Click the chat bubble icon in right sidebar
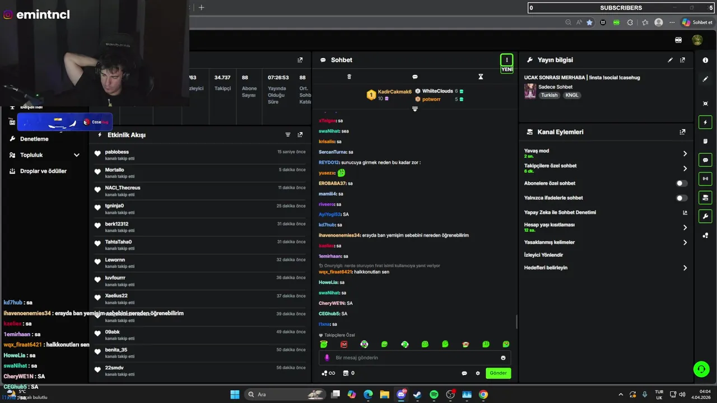This screenshot has width=717, height=403. (705, 160)
